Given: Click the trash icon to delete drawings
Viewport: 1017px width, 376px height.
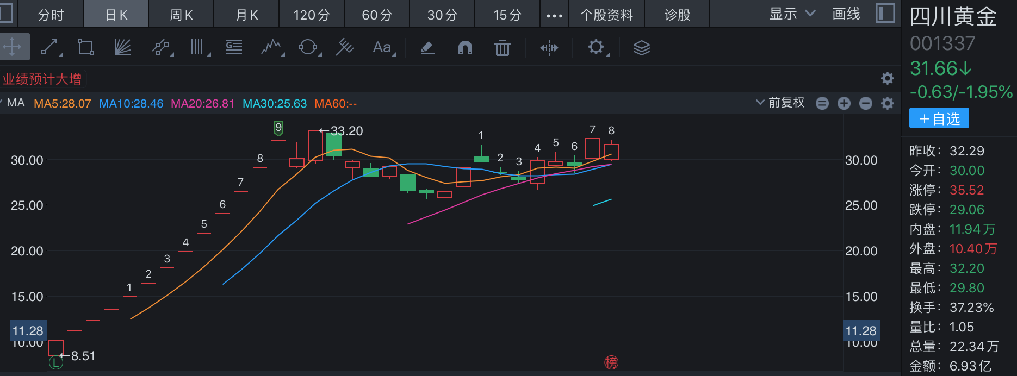Looking at the screenshot, I should click(x=502, y=48).
